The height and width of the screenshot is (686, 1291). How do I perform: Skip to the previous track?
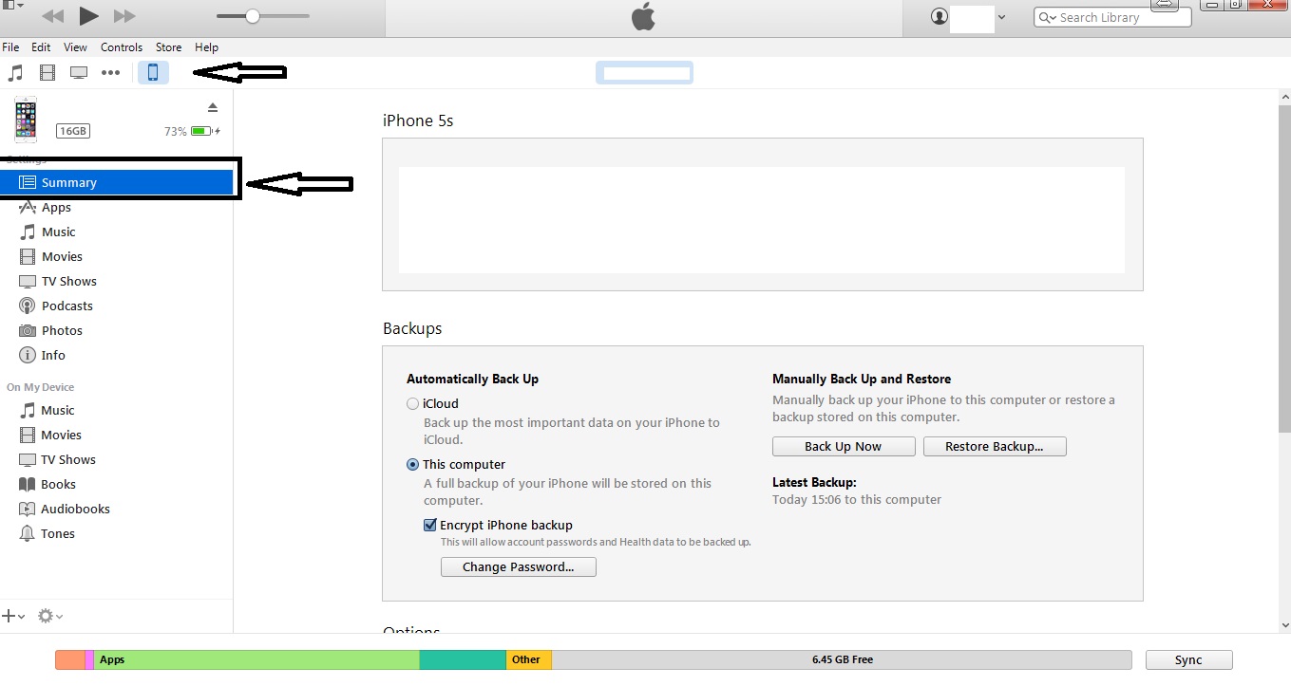tap(52, 16)
